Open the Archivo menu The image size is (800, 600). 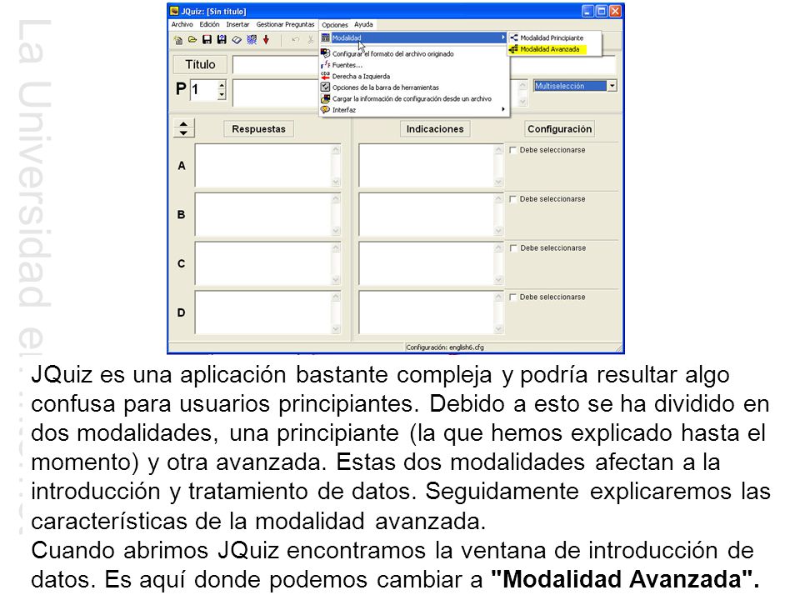182,24
